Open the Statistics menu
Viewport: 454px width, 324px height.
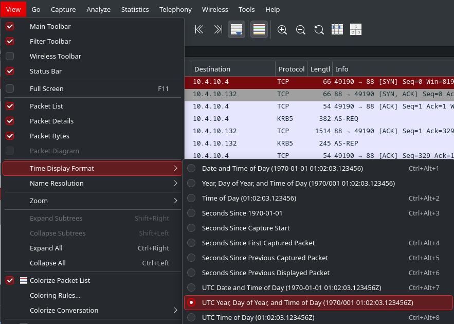(x=135, y=9)
